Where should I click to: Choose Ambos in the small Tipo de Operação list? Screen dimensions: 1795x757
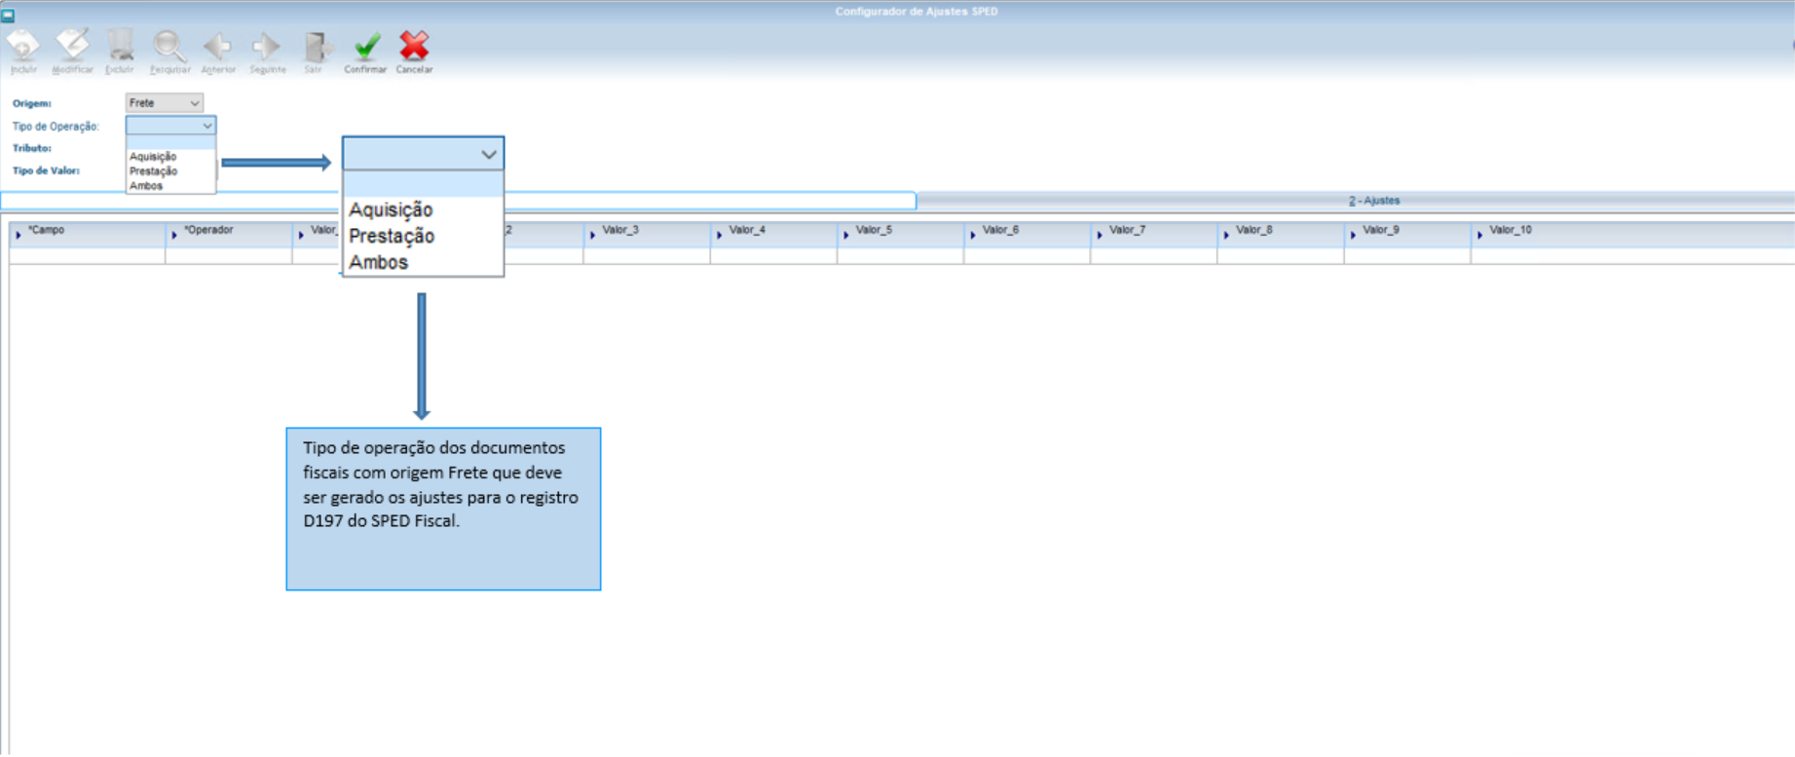146,185
